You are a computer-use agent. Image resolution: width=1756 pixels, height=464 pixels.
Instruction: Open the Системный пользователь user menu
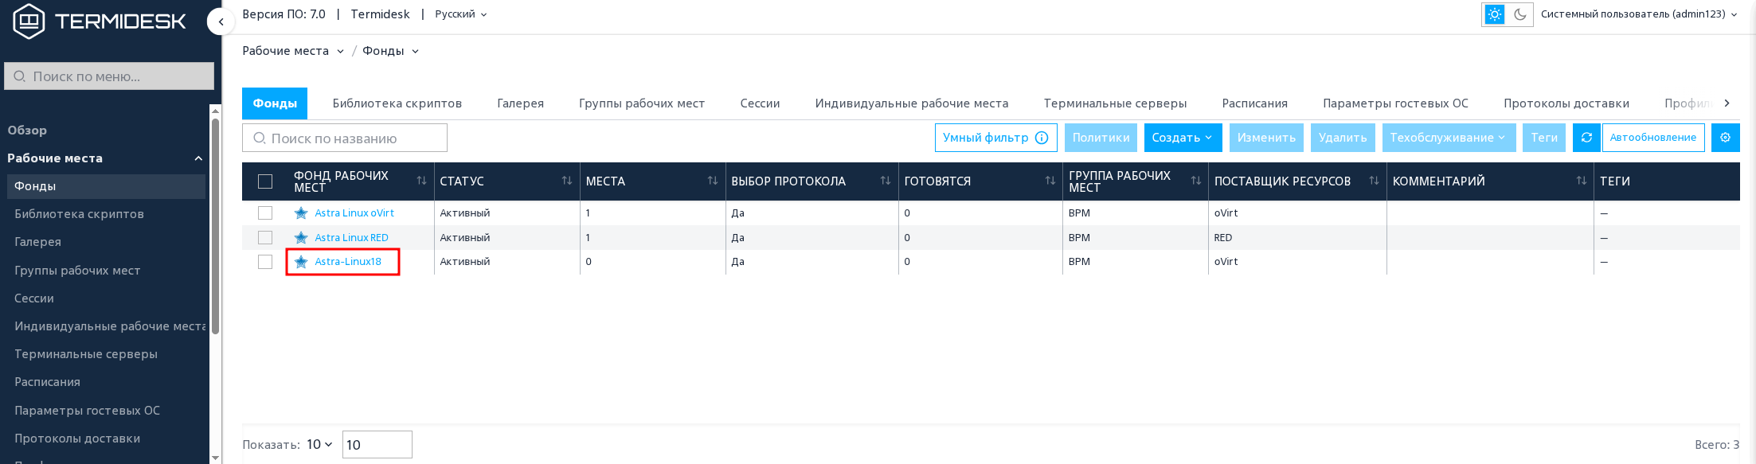click(x=1639, y=14)
